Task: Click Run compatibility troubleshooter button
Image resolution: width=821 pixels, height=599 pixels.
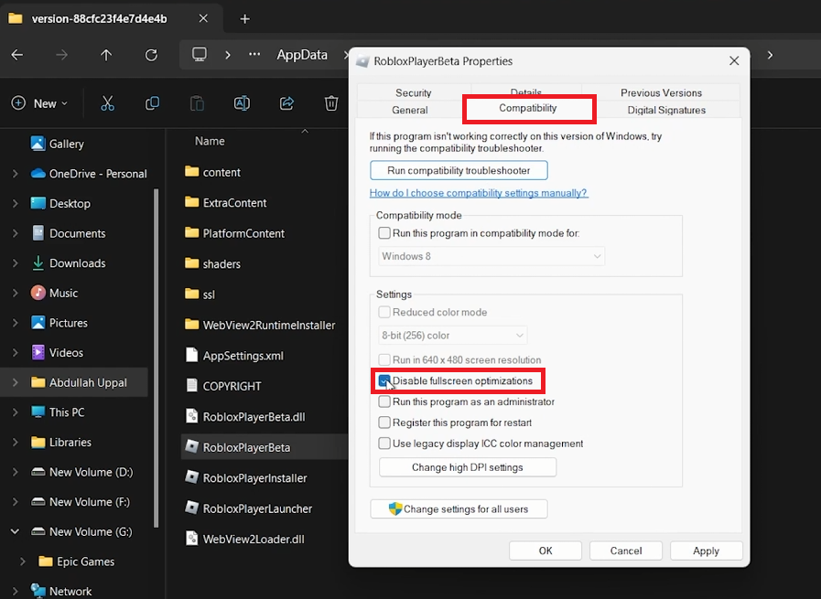Action: tap(459, 170)
